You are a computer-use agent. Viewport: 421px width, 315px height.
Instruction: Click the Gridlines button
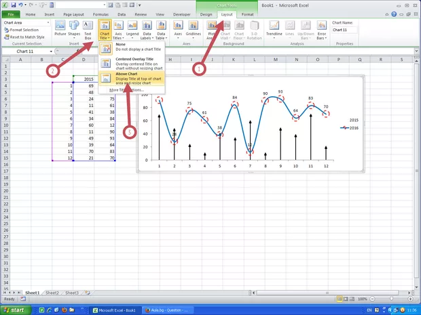[x=194, y=30]
